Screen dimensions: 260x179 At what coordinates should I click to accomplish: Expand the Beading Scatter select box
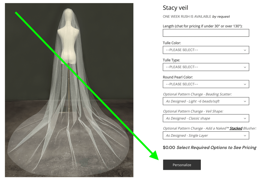coord(206,101)
